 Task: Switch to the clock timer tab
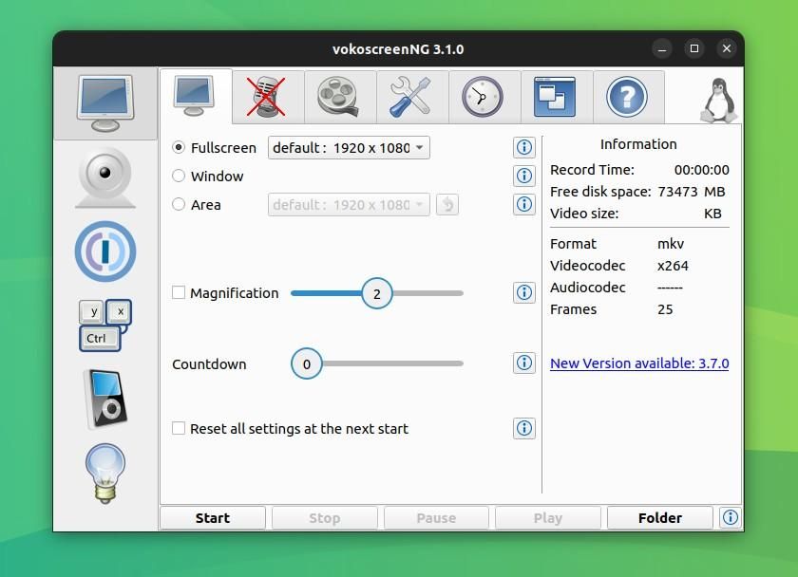tap(484, 97)
